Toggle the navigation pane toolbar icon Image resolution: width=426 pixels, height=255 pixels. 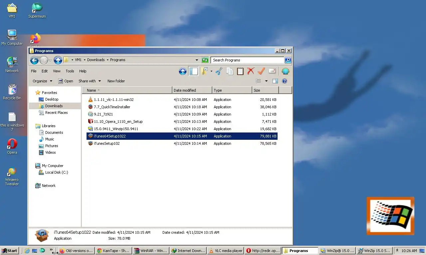(x=193, y=71)
